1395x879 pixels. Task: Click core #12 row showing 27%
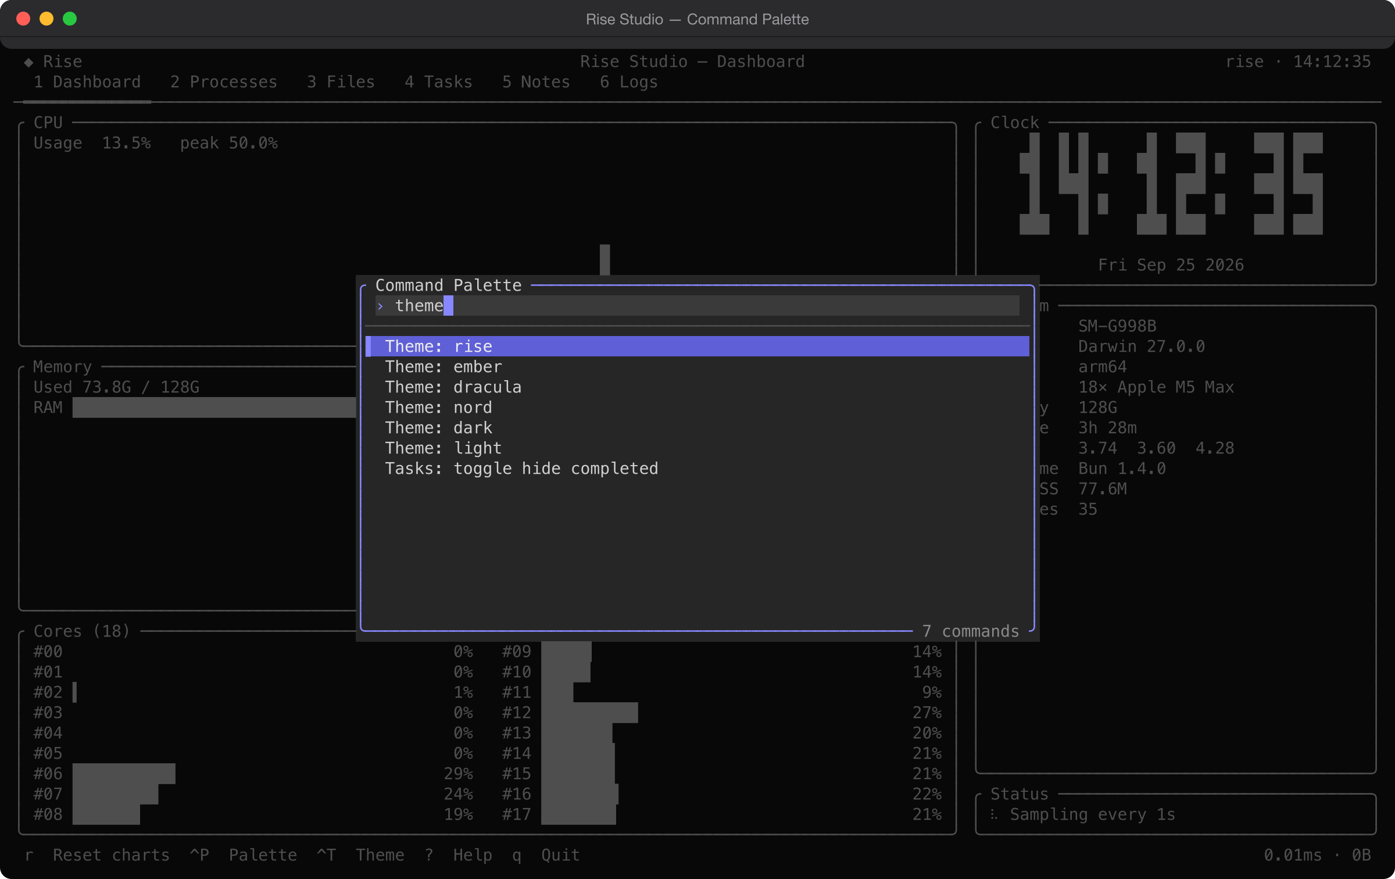tap(722, 712)
